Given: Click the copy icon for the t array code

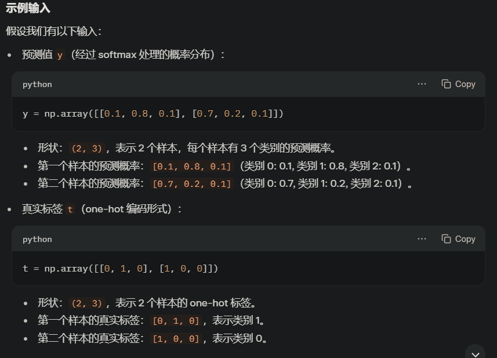Looking at the screenshot, I should pyautogui.click(x=446, y=239).
